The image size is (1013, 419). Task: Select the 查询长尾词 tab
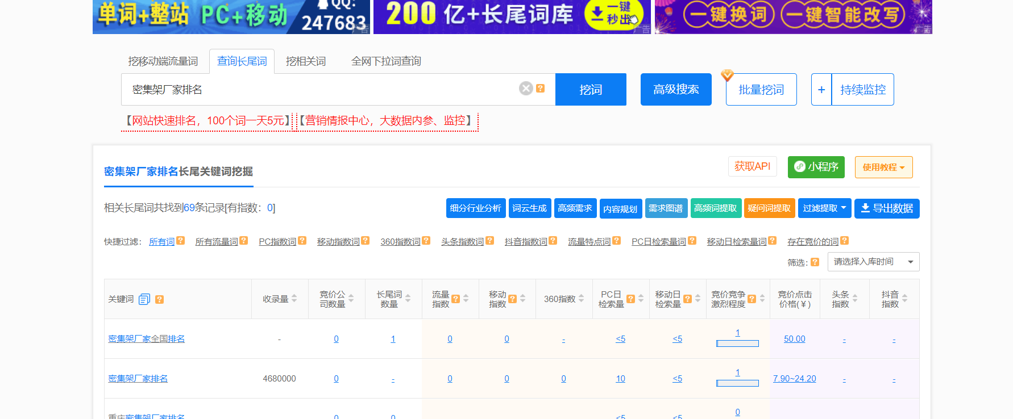click(242, 61)
